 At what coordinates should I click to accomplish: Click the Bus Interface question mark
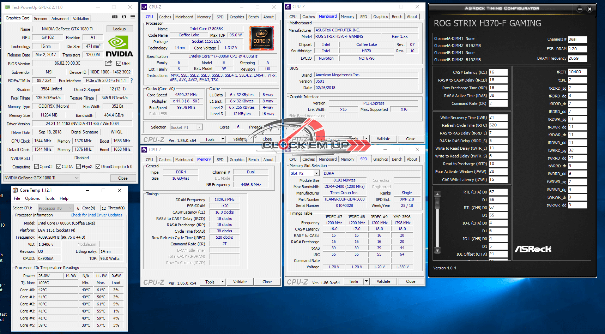(x=132, y=80)
